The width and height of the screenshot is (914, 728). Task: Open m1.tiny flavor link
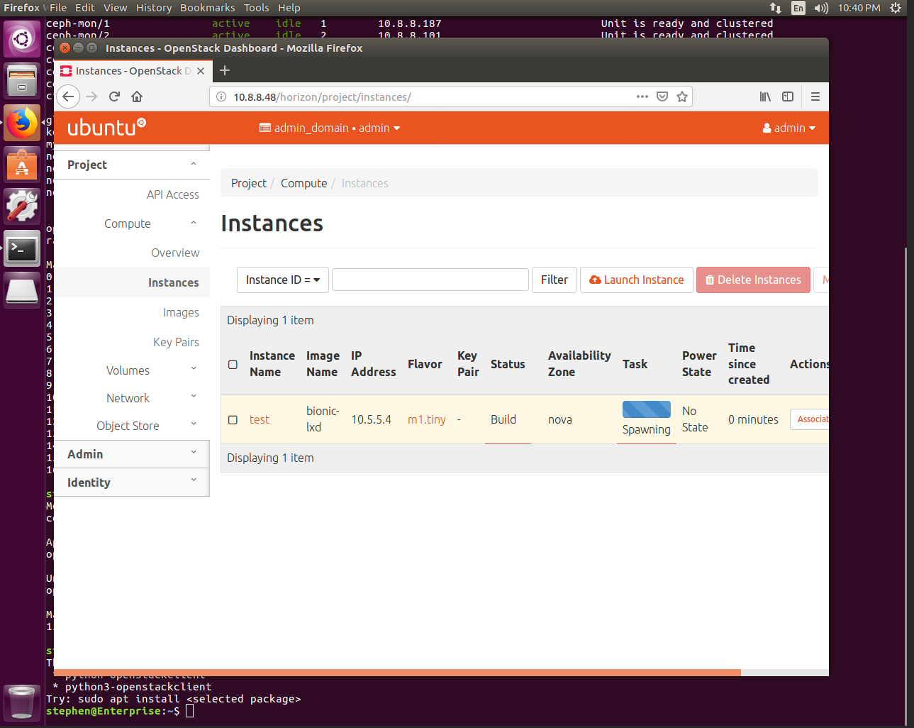coord(427,419)
